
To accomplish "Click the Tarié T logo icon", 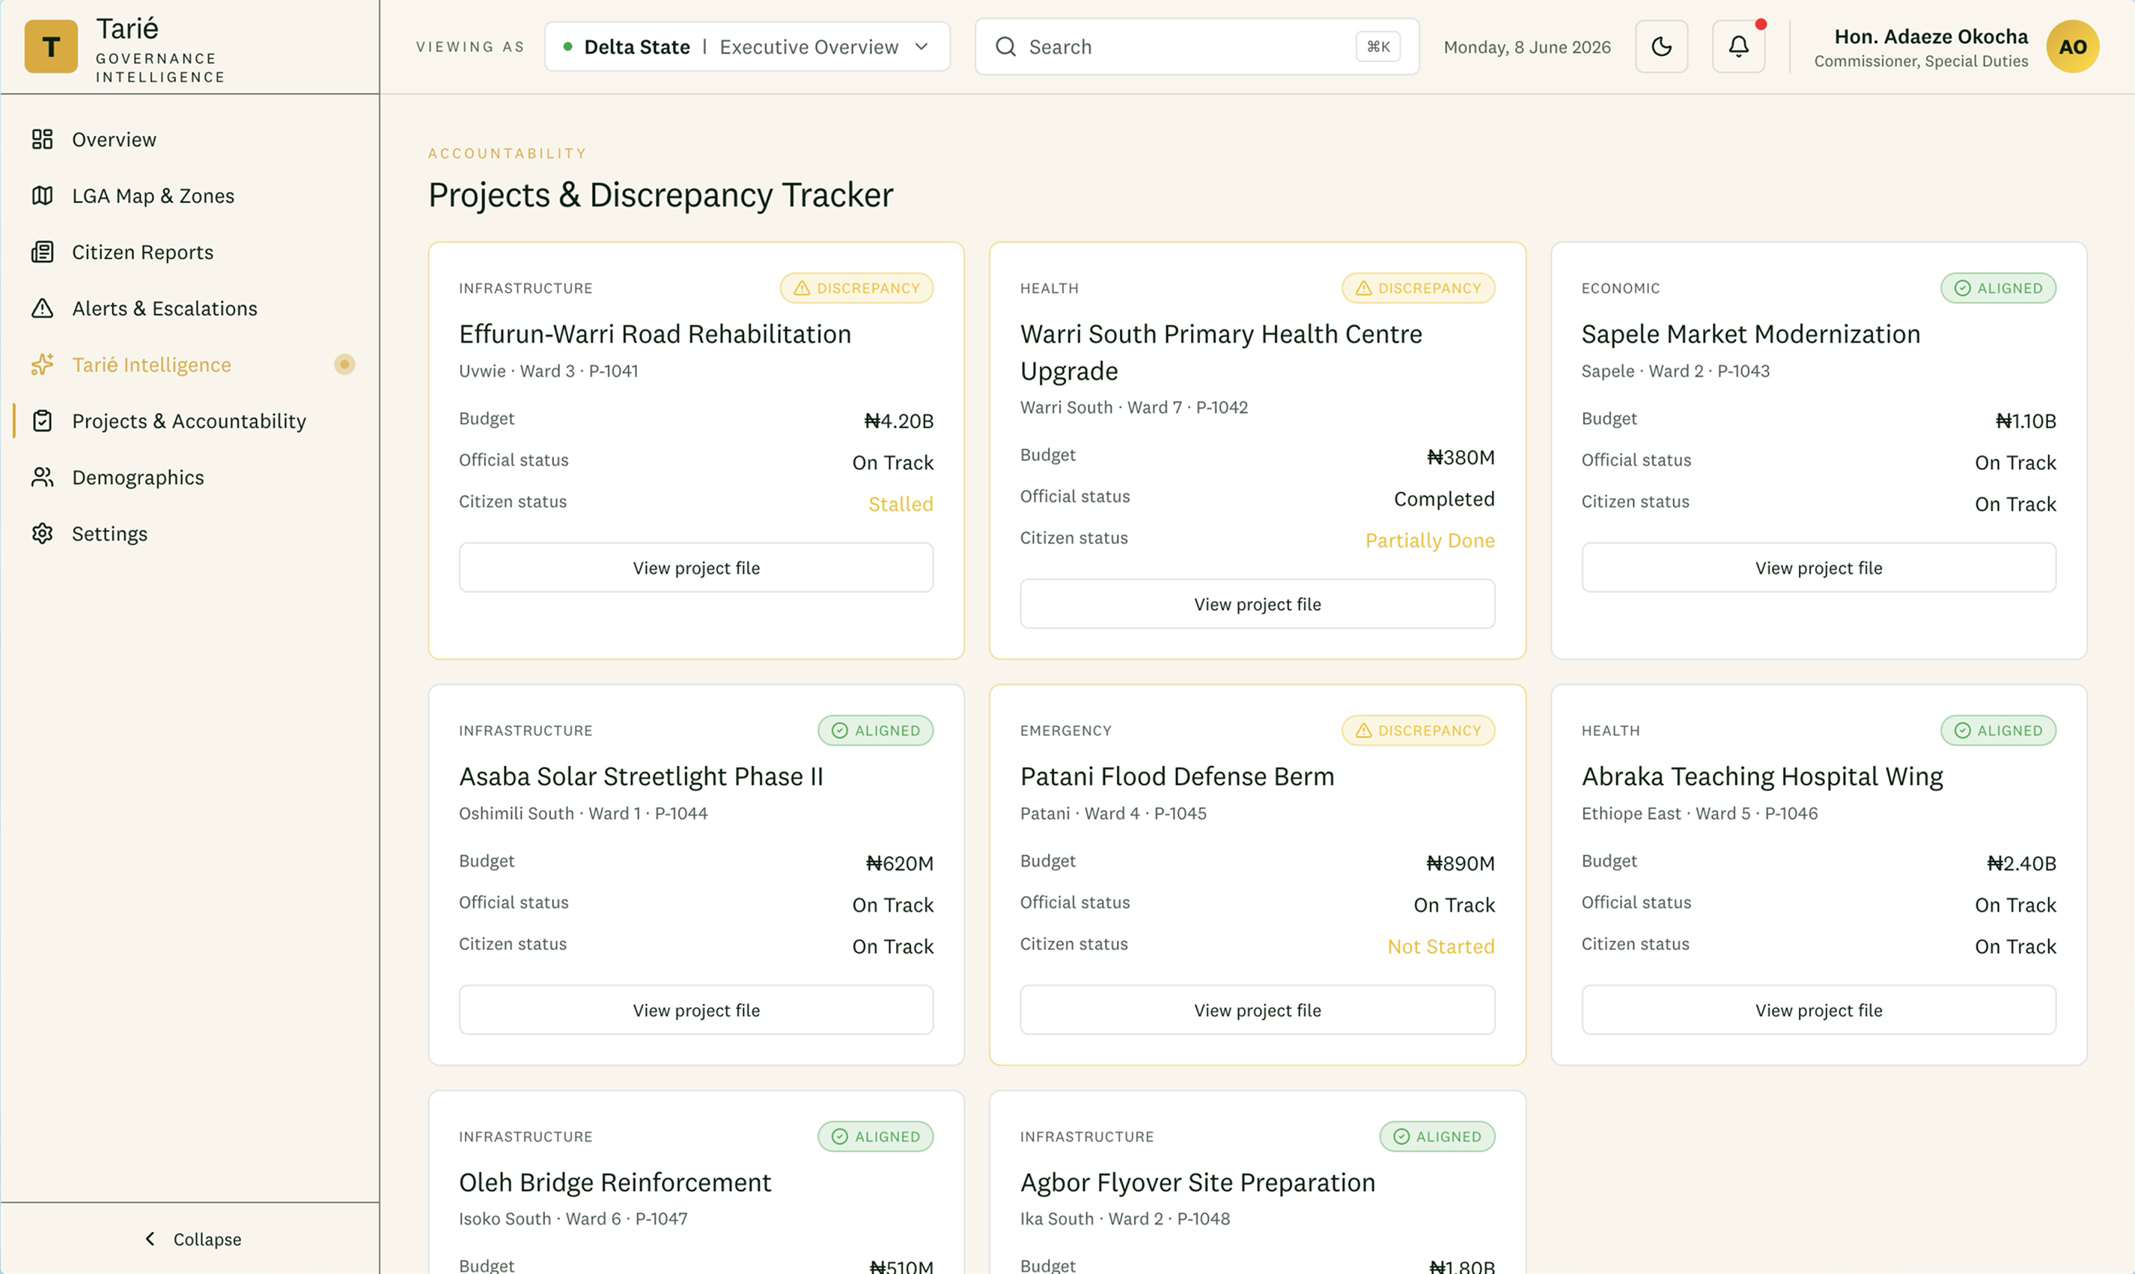I will tap(51, 46).
